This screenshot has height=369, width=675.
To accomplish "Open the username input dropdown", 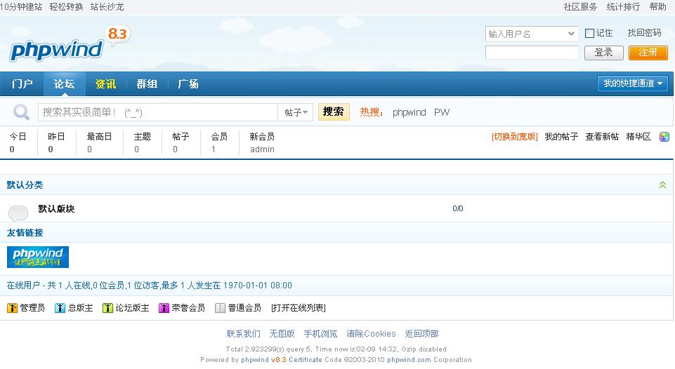I will (571, 34).
